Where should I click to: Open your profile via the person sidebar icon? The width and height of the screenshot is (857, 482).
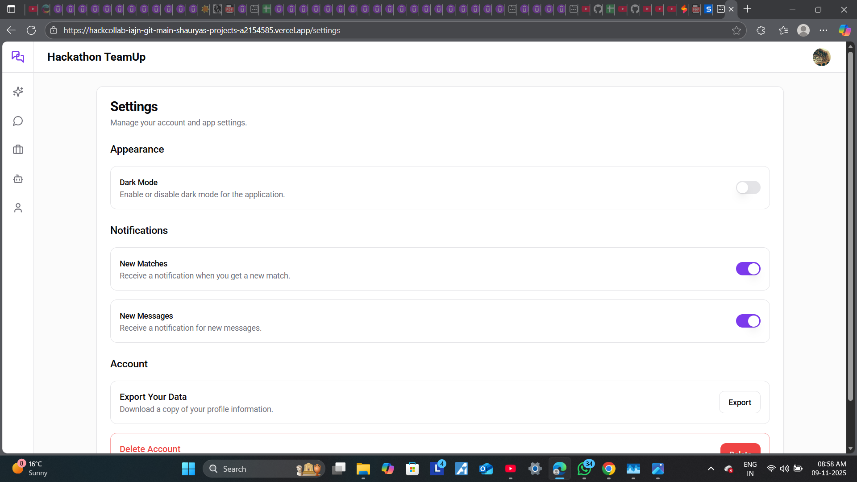click(18, 208)
